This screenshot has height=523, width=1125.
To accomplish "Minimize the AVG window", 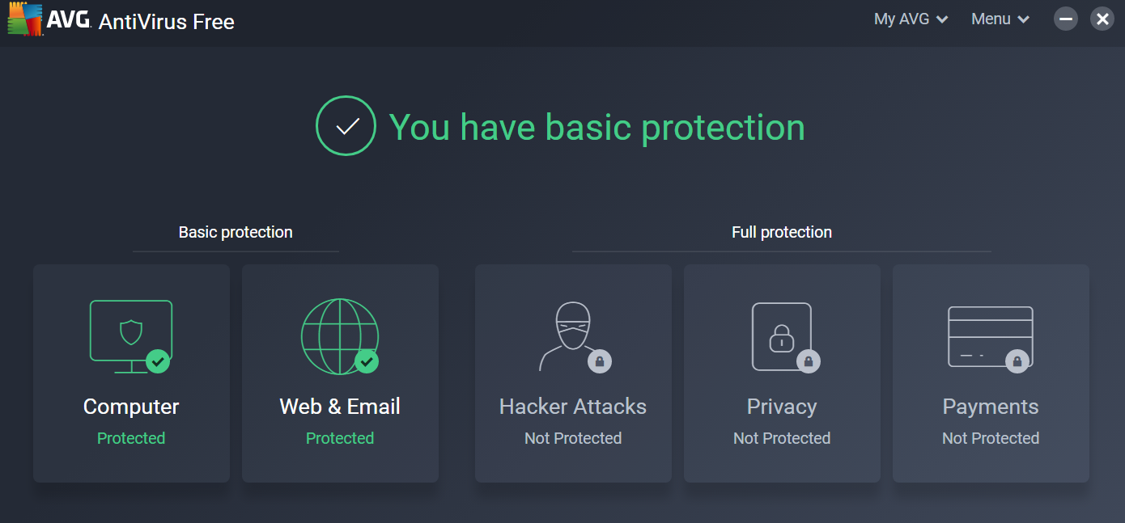I will point(1066,19).
